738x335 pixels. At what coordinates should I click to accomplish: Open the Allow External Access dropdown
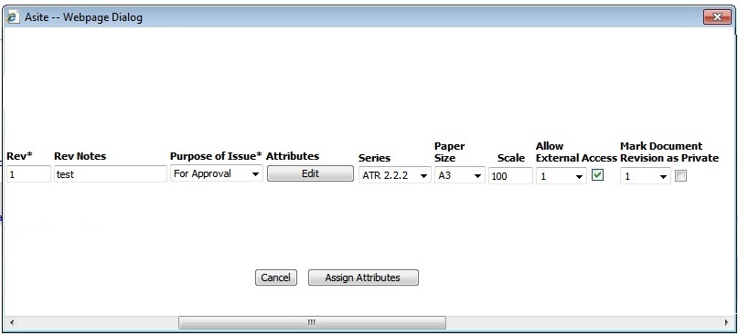click(561, 176)
